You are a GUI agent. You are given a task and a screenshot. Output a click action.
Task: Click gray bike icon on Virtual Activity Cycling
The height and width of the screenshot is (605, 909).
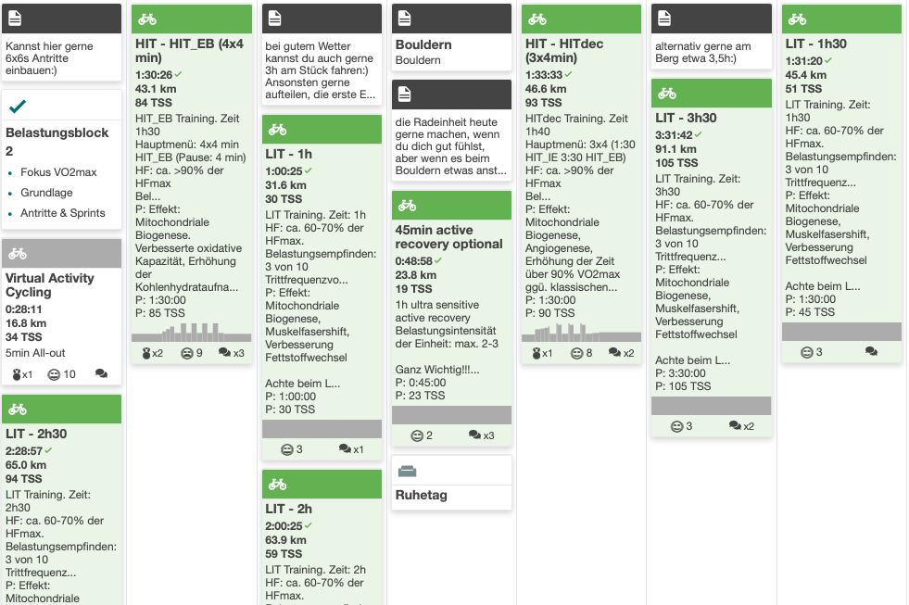(18, 253)
